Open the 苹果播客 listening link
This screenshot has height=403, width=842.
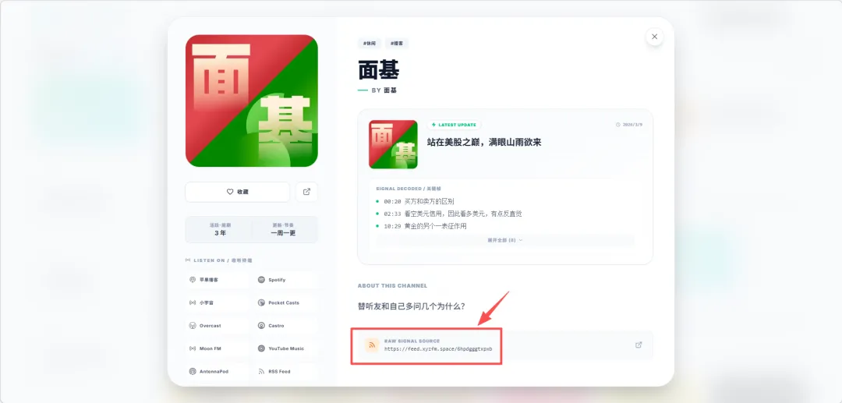(x=218, y=280)
